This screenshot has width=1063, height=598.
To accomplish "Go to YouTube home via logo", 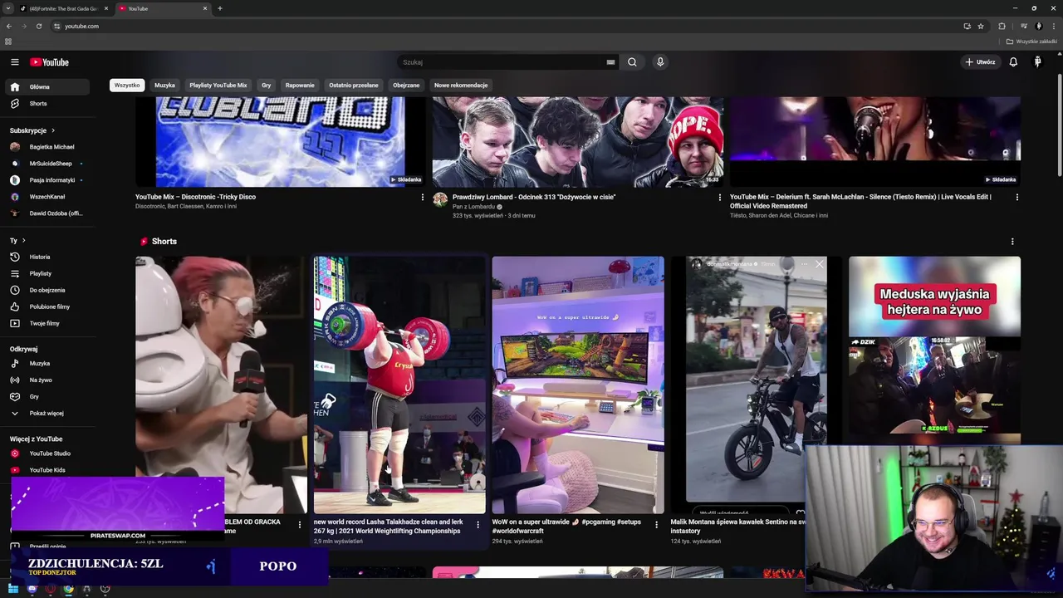I will click(49, 62).
